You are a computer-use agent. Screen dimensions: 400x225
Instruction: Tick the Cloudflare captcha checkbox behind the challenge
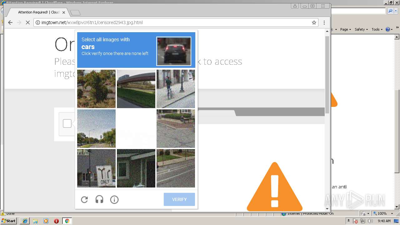click(67, 124)
